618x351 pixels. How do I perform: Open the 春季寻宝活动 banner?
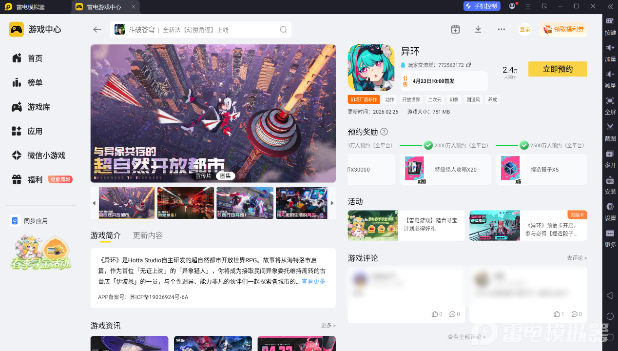click(41, 253)
